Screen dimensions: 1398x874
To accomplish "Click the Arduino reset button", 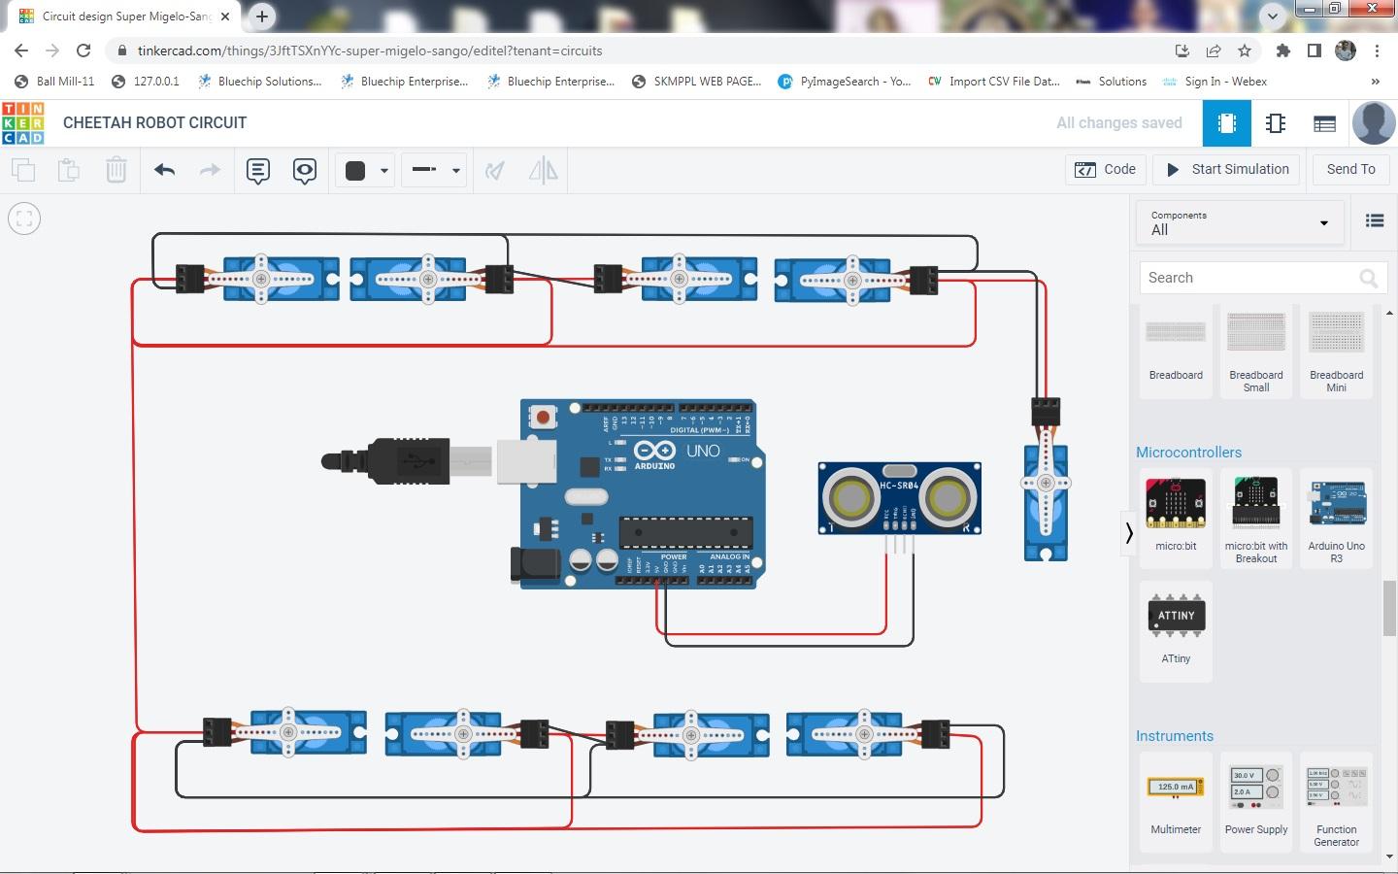I will [543, 418].
